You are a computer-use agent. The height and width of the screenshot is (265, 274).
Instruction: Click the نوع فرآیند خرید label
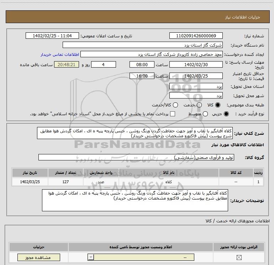(249, 114)
